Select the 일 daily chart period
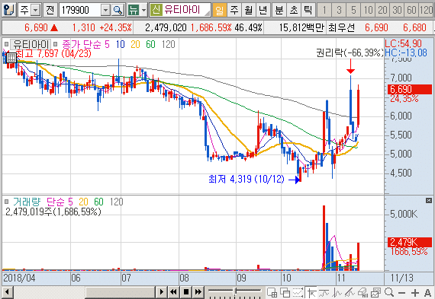435x299 pixels. coord(220,10)
